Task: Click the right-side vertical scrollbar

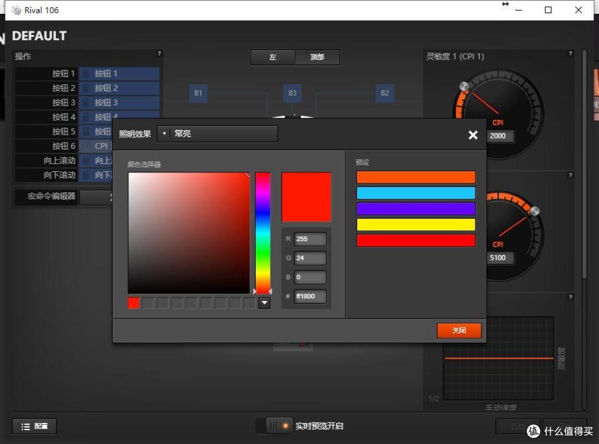Action: point(584,164)
